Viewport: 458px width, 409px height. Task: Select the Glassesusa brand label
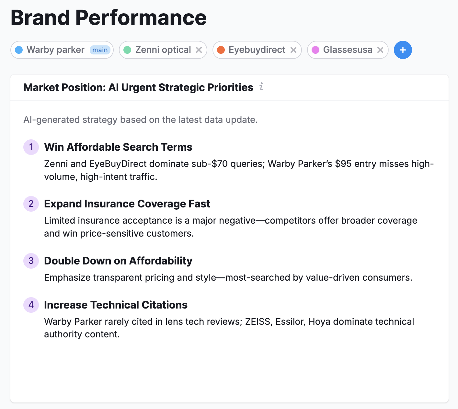[x=348, y=50]
